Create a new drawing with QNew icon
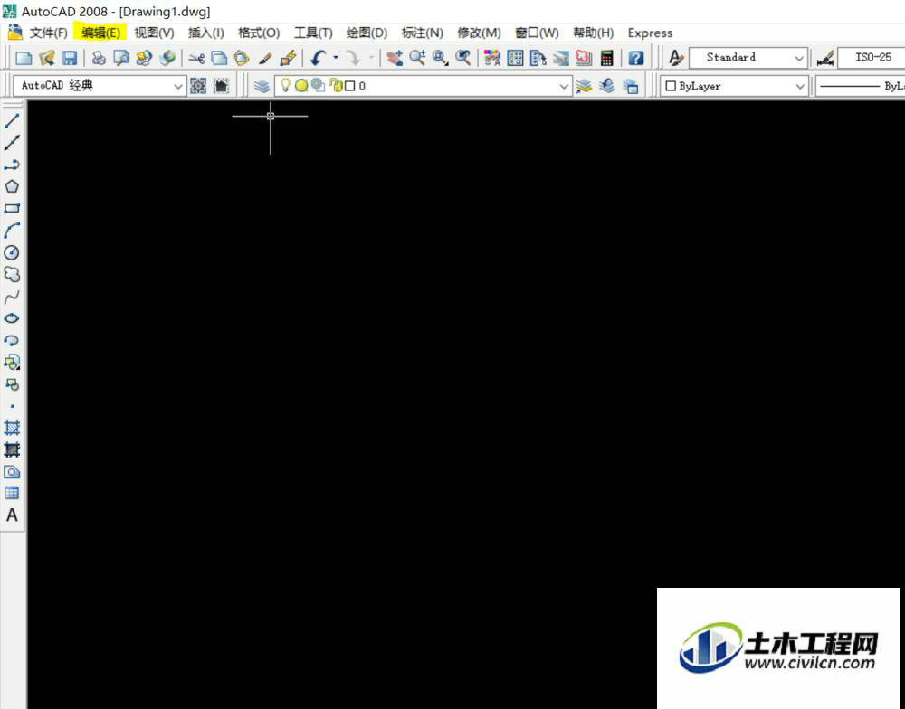 pyautogui.click(x=24, y=58)
